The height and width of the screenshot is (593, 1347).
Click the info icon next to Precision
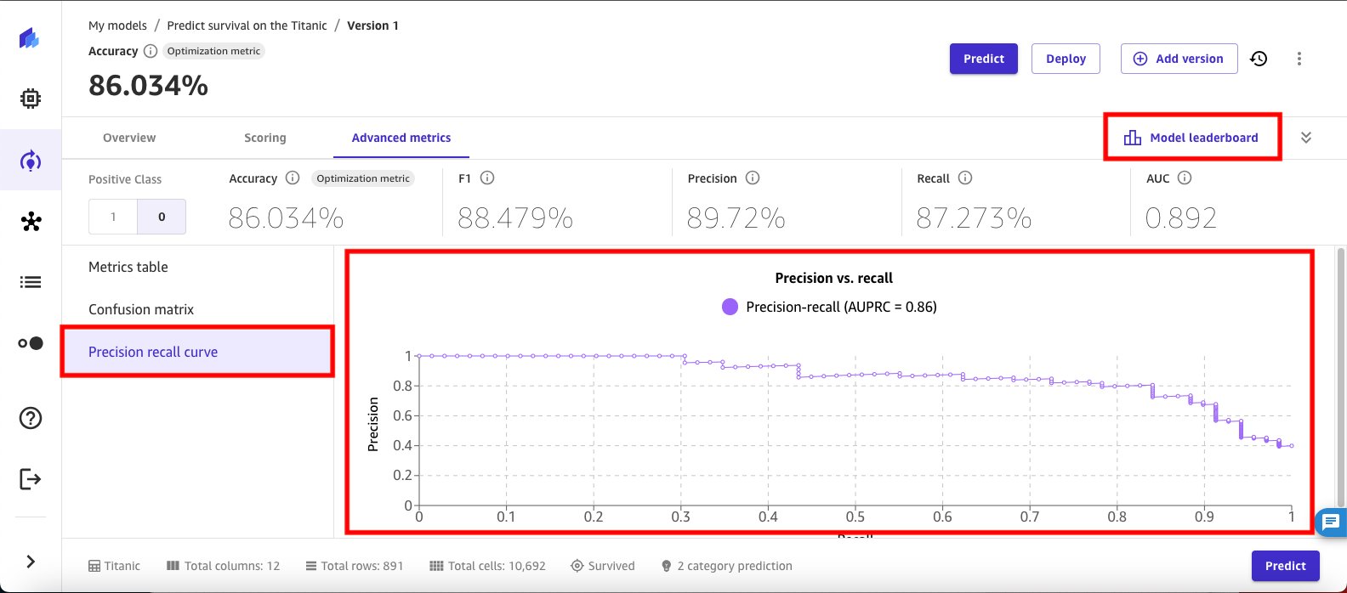coord(753,178)
